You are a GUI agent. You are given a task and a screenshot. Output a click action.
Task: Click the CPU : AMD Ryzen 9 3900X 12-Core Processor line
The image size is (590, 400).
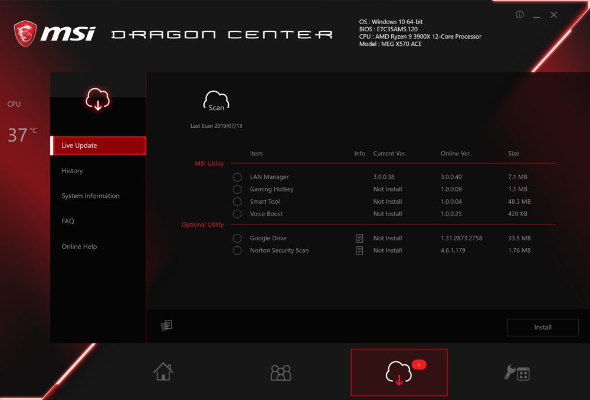point(420,37)
